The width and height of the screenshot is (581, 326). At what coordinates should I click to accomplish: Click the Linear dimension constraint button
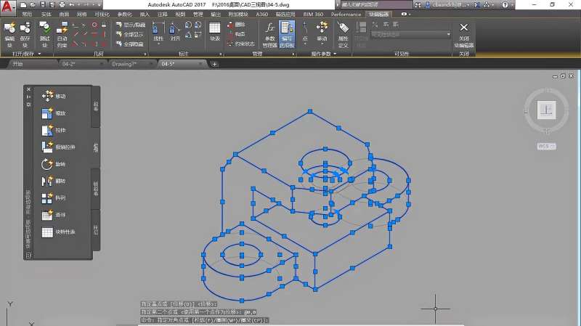(x=158, y=33)
